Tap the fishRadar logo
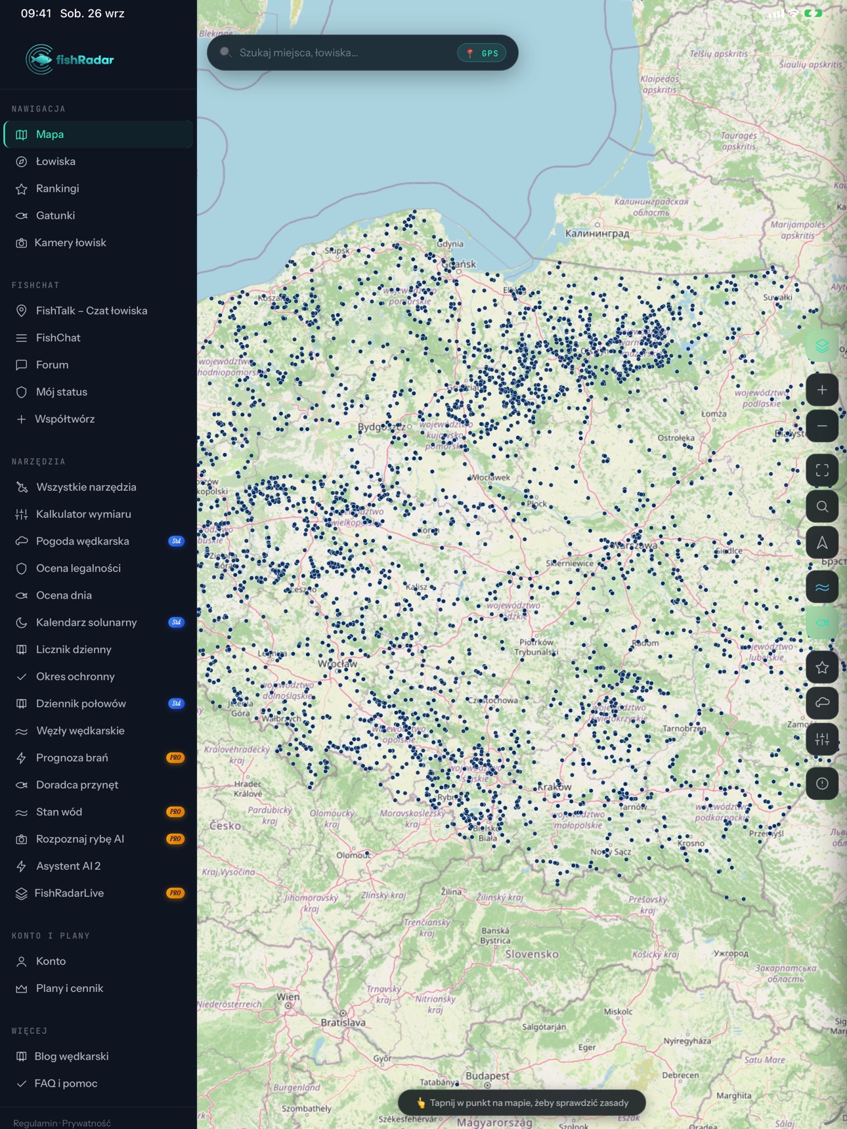The image size is (847, 1129). (70, 60)
